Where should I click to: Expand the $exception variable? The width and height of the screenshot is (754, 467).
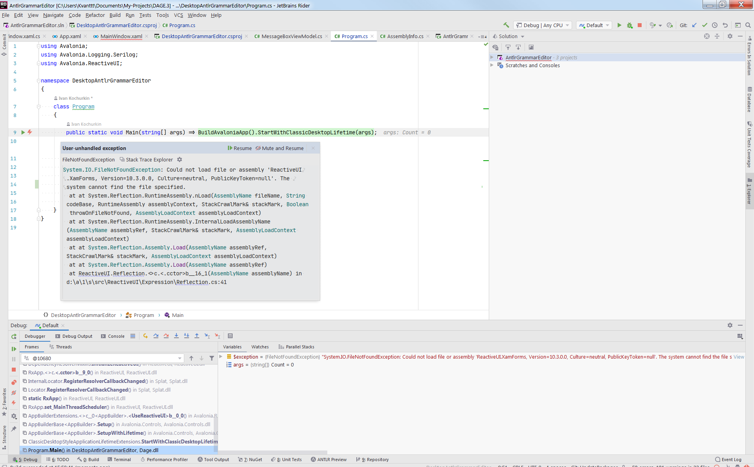tap(221, 357)
